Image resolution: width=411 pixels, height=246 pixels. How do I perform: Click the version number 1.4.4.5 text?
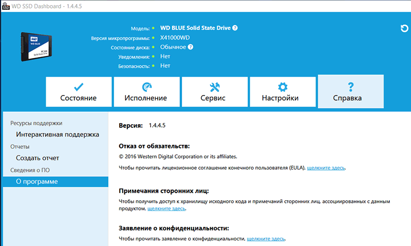click(157, 125)
